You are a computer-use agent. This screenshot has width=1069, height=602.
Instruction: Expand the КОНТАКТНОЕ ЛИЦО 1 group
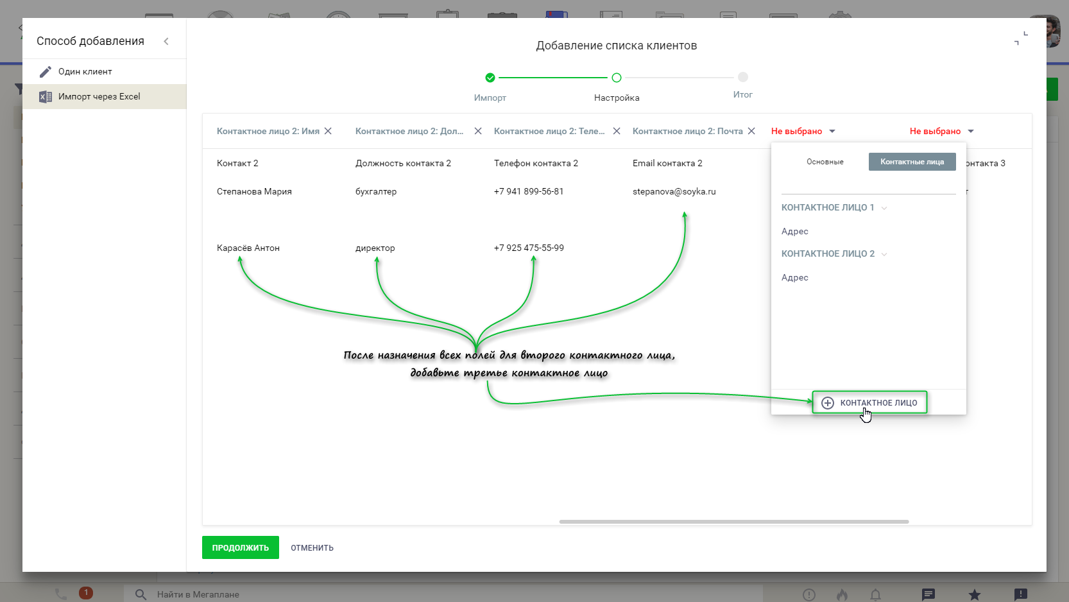coord(834,207)
